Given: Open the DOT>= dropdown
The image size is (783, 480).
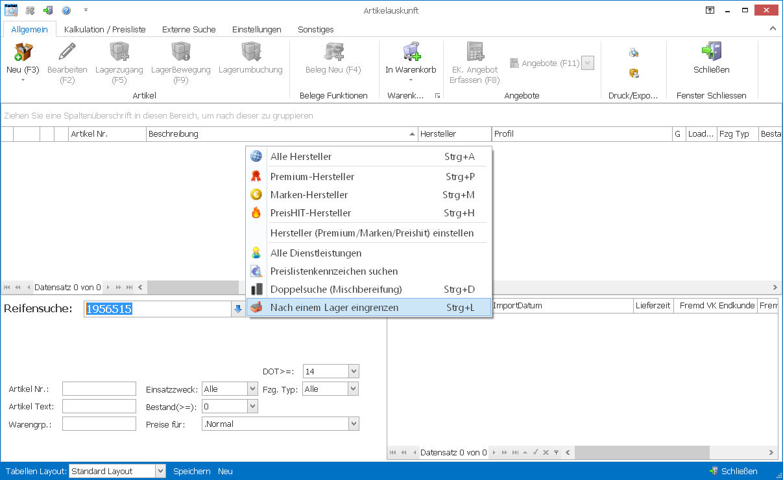Looking at the screenshot, I should click(354, 371).
